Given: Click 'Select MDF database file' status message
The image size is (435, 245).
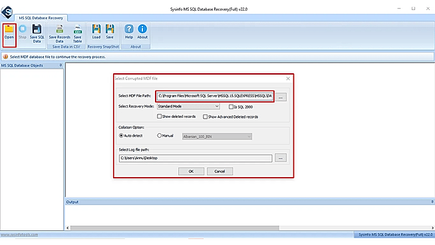Looking at the screenshot, I should point(58,57).
